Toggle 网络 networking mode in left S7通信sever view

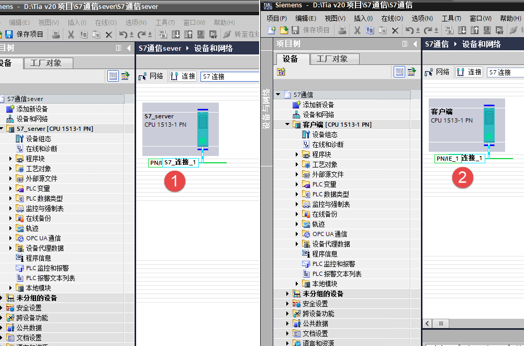click(151, 76)
